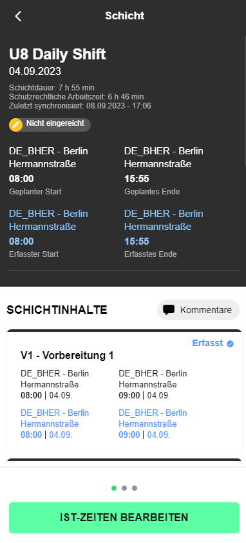Open the V1 - Vorbereitung 1 card
This screenshot has height=543, width=246.
pyautogui.click(x=124, y=391)
